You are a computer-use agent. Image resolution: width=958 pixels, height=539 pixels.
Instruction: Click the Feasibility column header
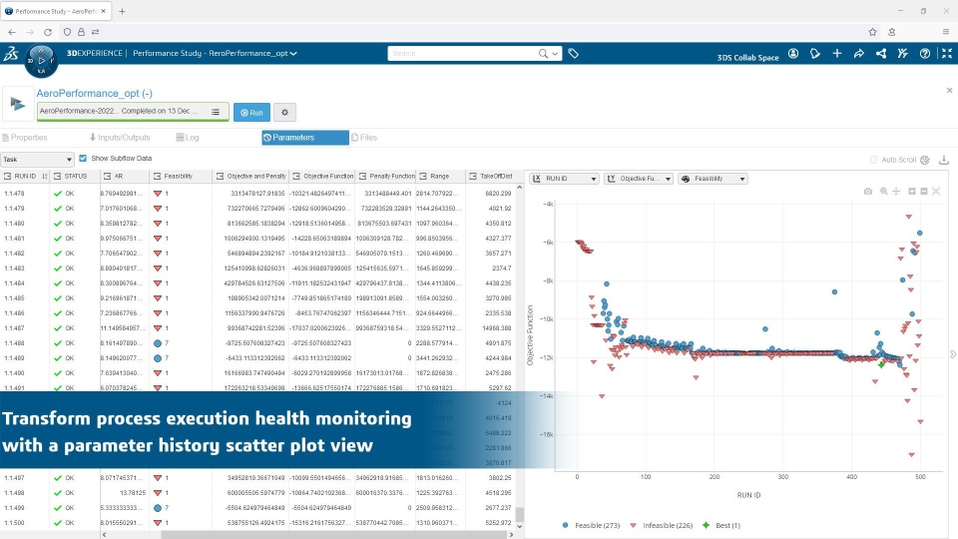[x=181, y=176]
